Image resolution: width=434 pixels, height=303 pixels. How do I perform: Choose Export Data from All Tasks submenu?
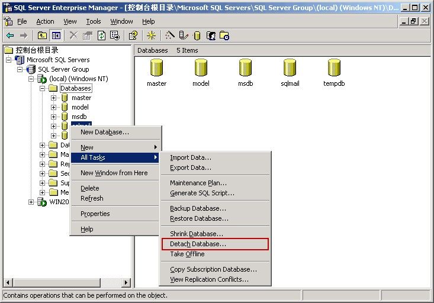coord(215,167)
